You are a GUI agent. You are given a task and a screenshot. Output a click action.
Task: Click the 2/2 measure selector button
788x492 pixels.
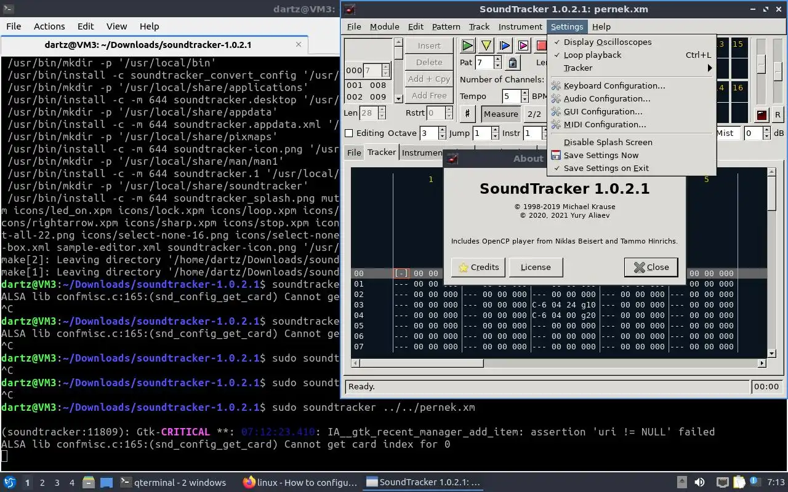[x=534, y=114]
